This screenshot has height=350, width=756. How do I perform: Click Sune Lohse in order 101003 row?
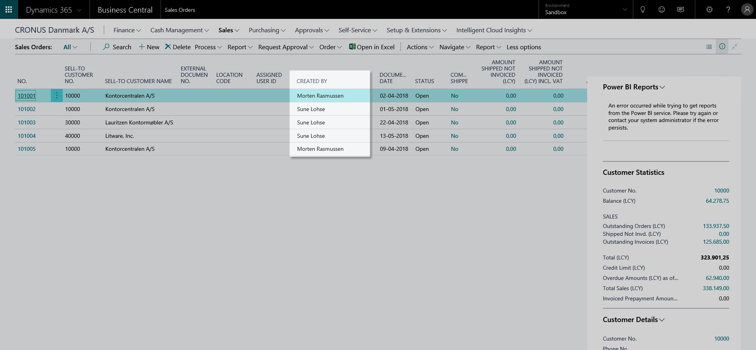coord(311,122)
